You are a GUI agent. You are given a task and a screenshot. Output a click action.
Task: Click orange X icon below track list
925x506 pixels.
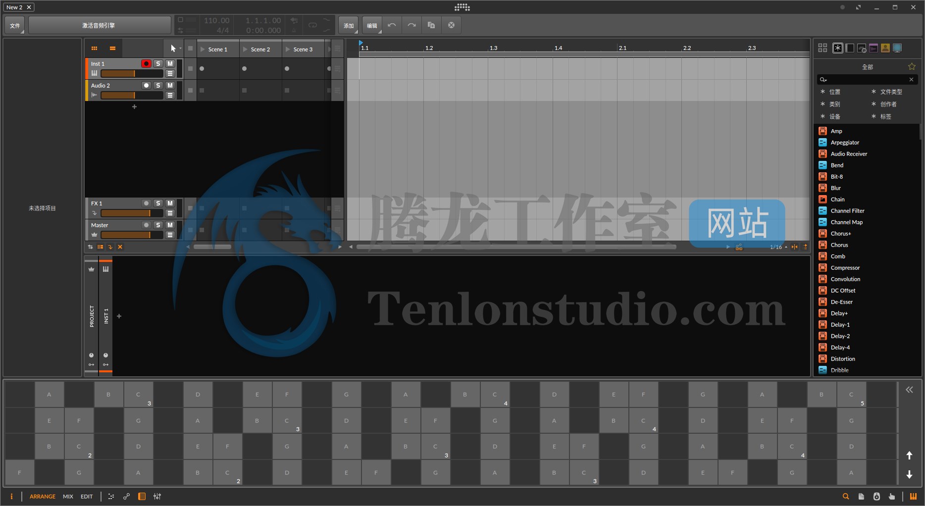120,247
